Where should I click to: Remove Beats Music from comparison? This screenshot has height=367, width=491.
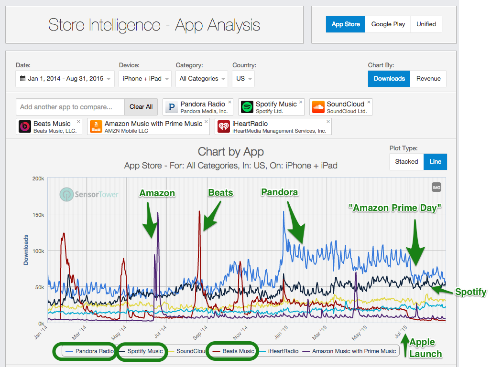[x=78, y=122]
